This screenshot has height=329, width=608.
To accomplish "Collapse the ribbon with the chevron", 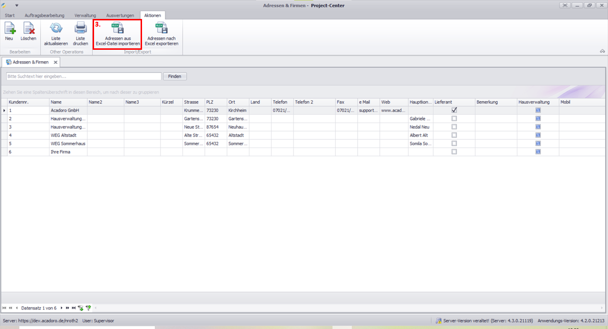I will click(602, 51).
